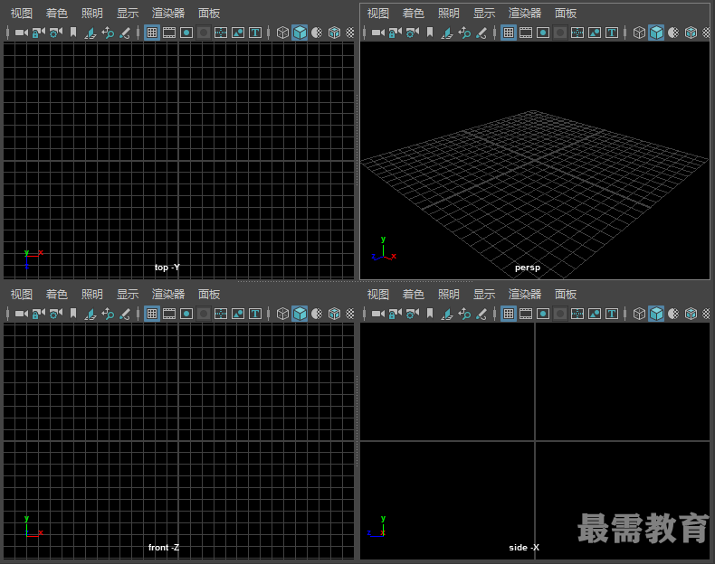Toggle Safe Title in front view panel

255,314
